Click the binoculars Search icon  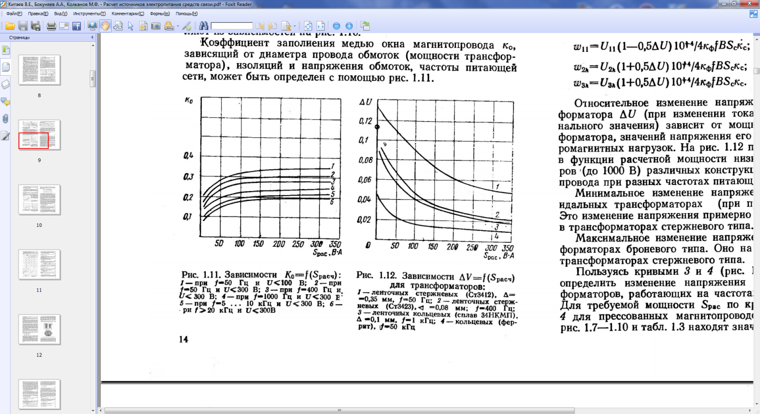203,26
